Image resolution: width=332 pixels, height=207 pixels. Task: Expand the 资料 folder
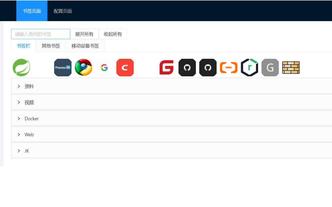[29, 86]
